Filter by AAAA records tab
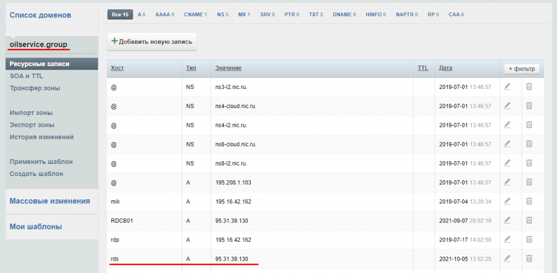Image resolution: width=557 pixels, height=273 pixels. [x=164, y=15]
